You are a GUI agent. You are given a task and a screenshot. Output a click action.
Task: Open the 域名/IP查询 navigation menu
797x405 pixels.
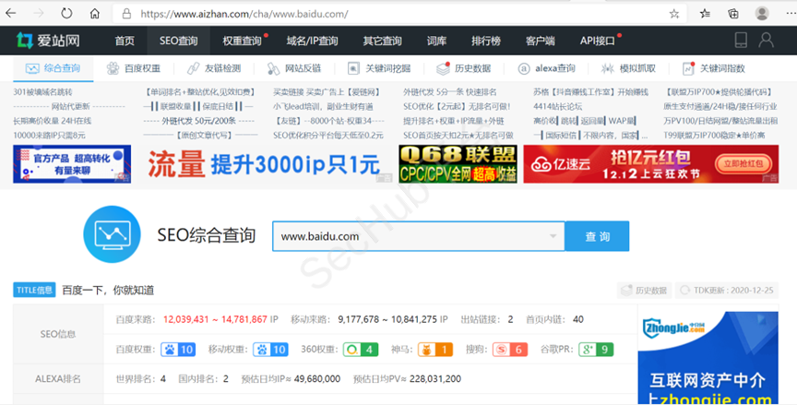(312, 41)
